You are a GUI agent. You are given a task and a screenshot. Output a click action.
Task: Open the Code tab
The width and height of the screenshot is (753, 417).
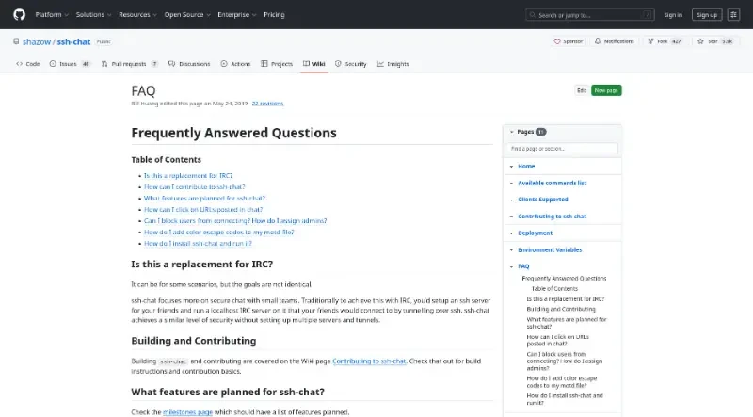pyautogui.click(x=28, y=64)
